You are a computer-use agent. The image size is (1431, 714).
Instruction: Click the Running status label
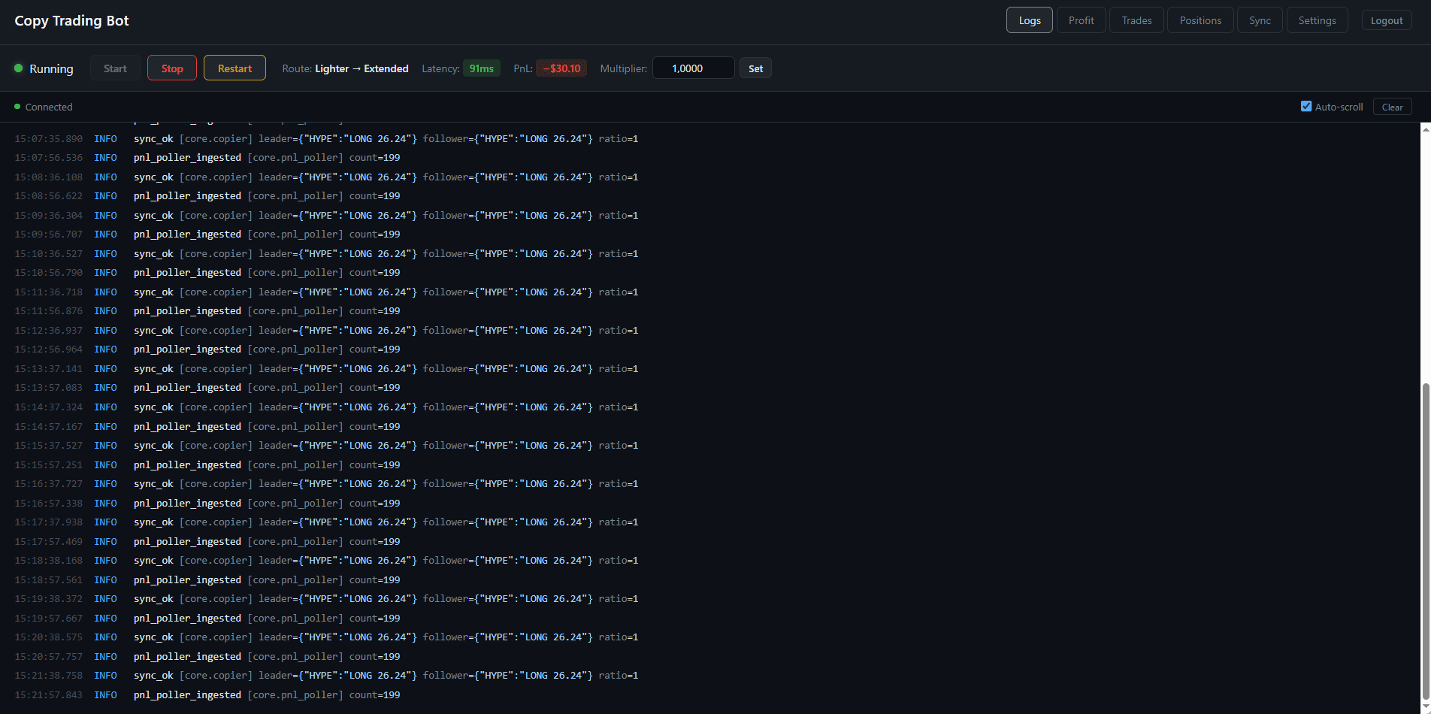[51, 68]
